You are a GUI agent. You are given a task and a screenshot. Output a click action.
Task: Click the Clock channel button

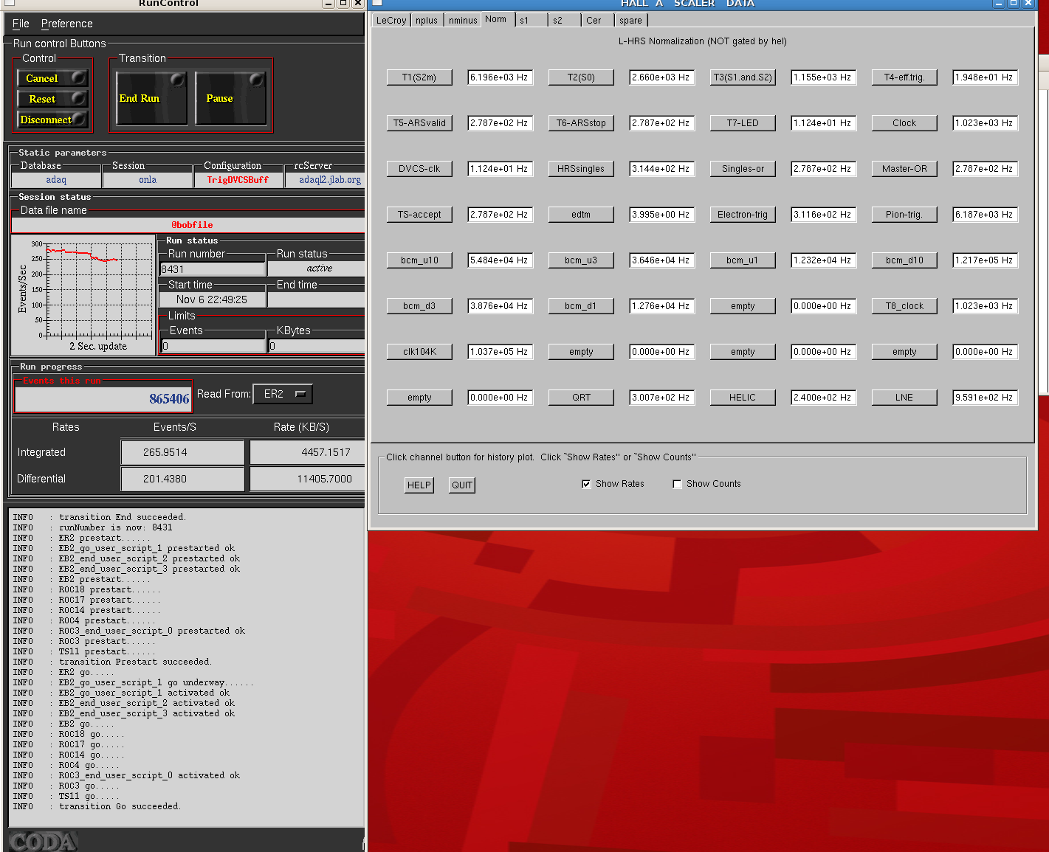pos(904,123)
